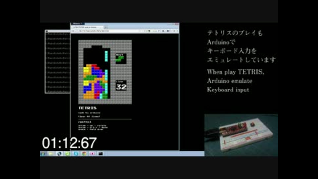Image resolution: width=318 pixels, height=179 pixels.
Task: Click the falling cyan I-piece in the playfield
Action: point(106,56)
